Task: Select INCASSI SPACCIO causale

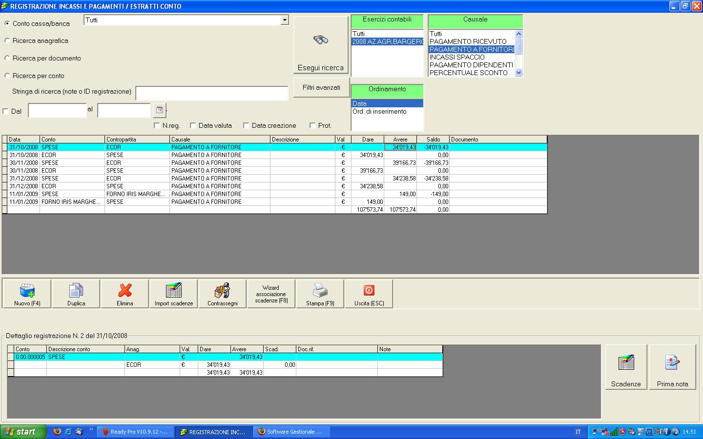Action: pos(472,57)
